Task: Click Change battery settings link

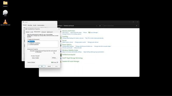Action: point(68,46)
